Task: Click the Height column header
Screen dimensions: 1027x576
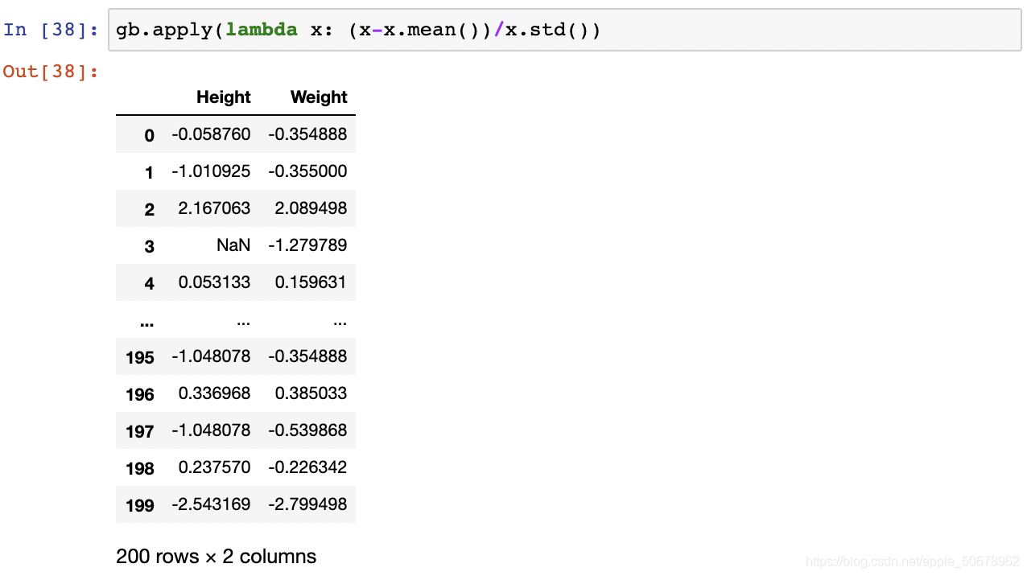Action: [x=224, y=97]
